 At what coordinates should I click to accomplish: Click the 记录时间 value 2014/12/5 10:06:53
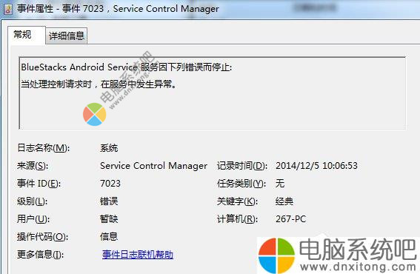[x=316, y=166]
